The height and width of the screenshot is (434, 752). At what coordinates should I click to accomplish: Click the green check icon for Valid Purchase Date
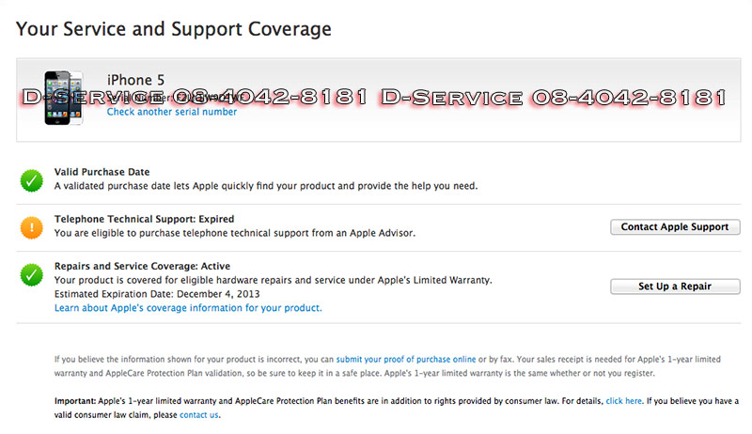pyautogui.click(x=32, y=180)
